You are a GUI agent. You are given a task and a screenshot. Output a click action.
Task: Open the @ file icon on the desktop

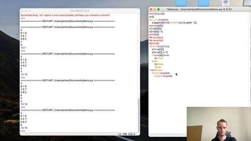click(x=226, y=3)
